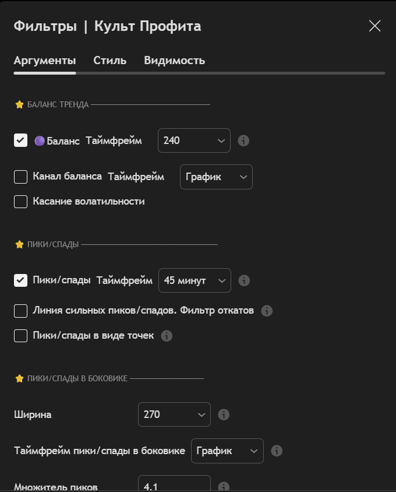
Task: Click info icon for Таймфрейм пики/спады в боковике
Action: pos(277,451)
